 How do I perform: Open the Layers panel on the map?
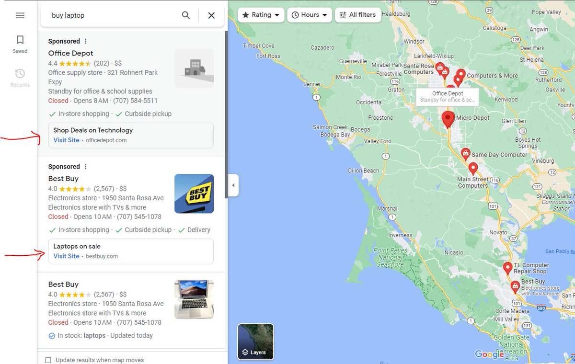pyautogui.click(x=255, y=341)
